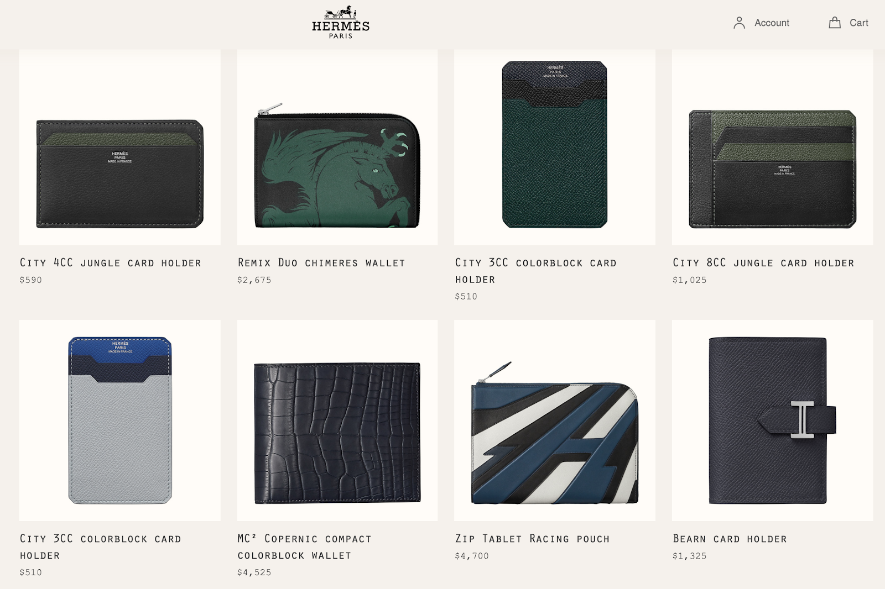This screenshot has width=885, height=589.
Task: View green City 3CC colorblock card holder image
Action: [x=555, y=147]
